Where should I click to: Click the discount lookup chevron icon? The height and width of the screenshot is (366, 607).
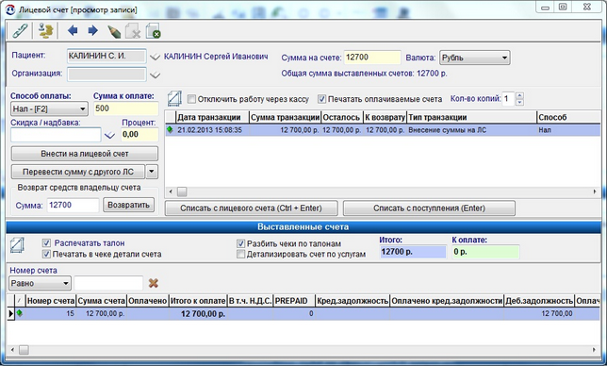point(110,135)
